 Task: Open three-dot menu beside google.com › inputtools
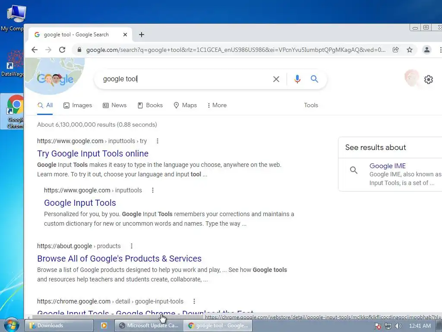pos(153,190)
